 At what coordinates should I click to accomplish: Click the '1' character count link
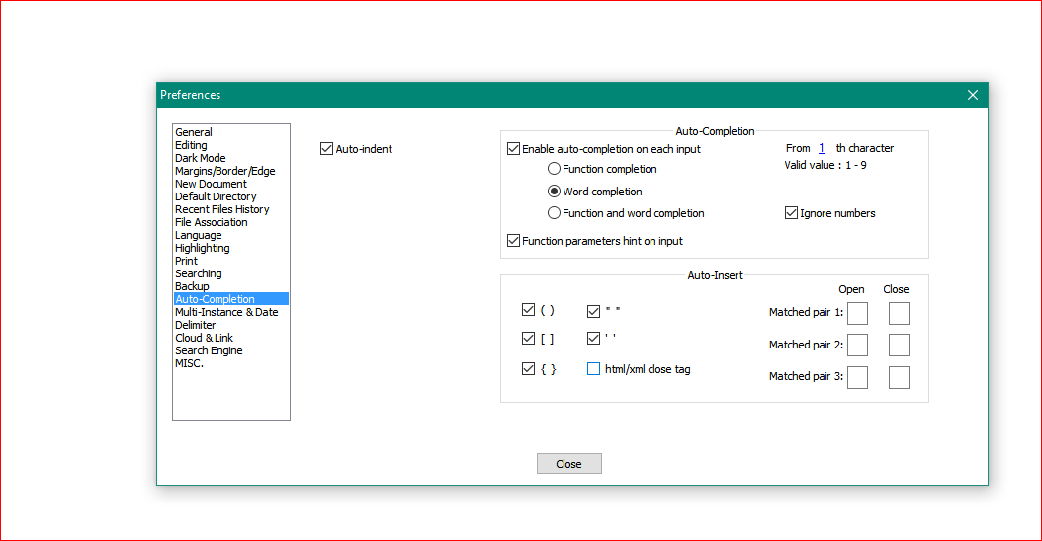pyautogui.click(x=822, y=148)
